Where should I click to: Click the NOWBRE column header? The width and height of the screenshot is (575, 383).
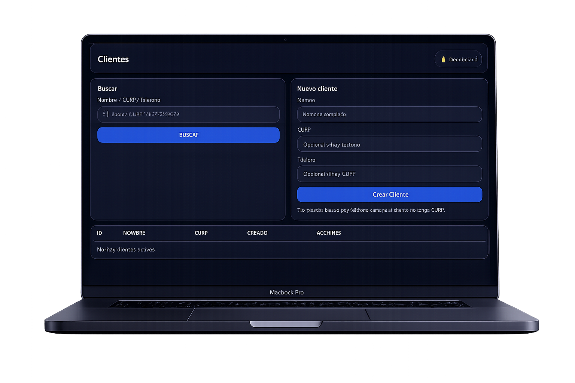(134, 233)
